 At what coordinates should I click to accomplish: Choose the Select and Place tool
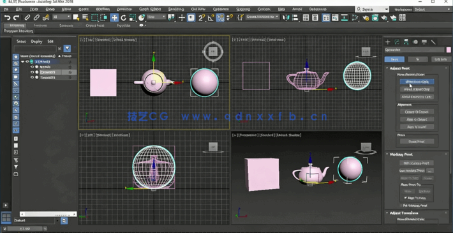(x=142, y=18)
